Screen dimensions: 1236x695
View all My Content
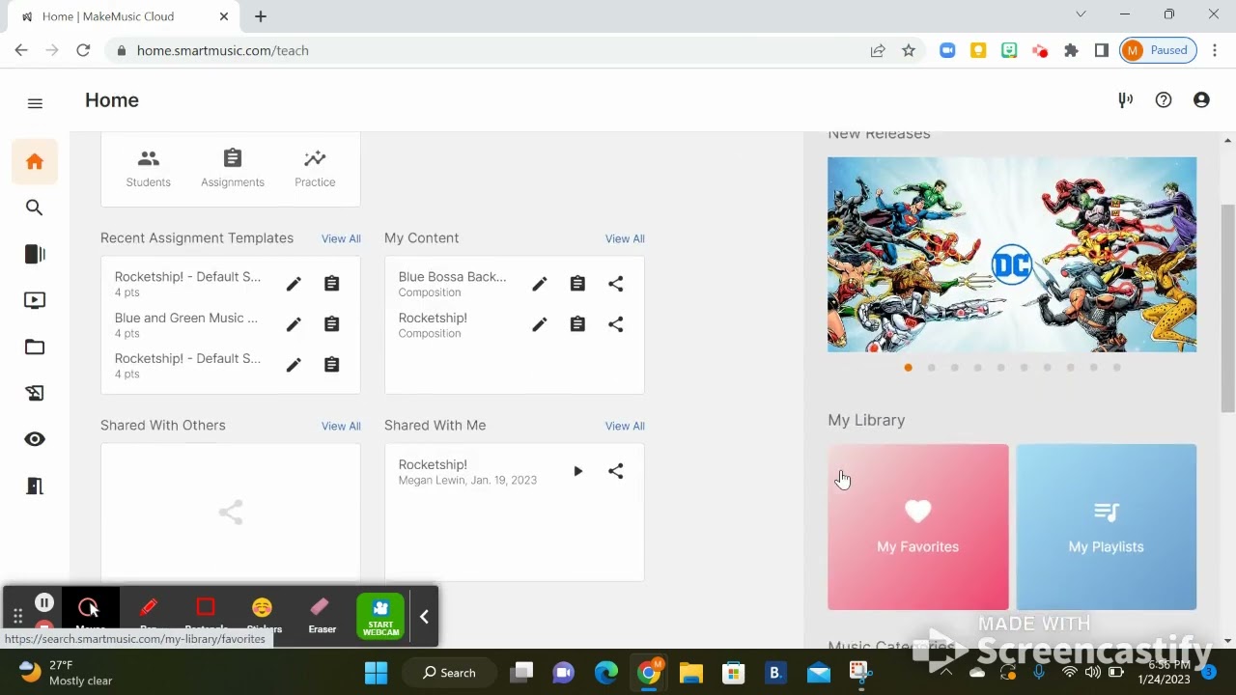(x=625, y=238)
